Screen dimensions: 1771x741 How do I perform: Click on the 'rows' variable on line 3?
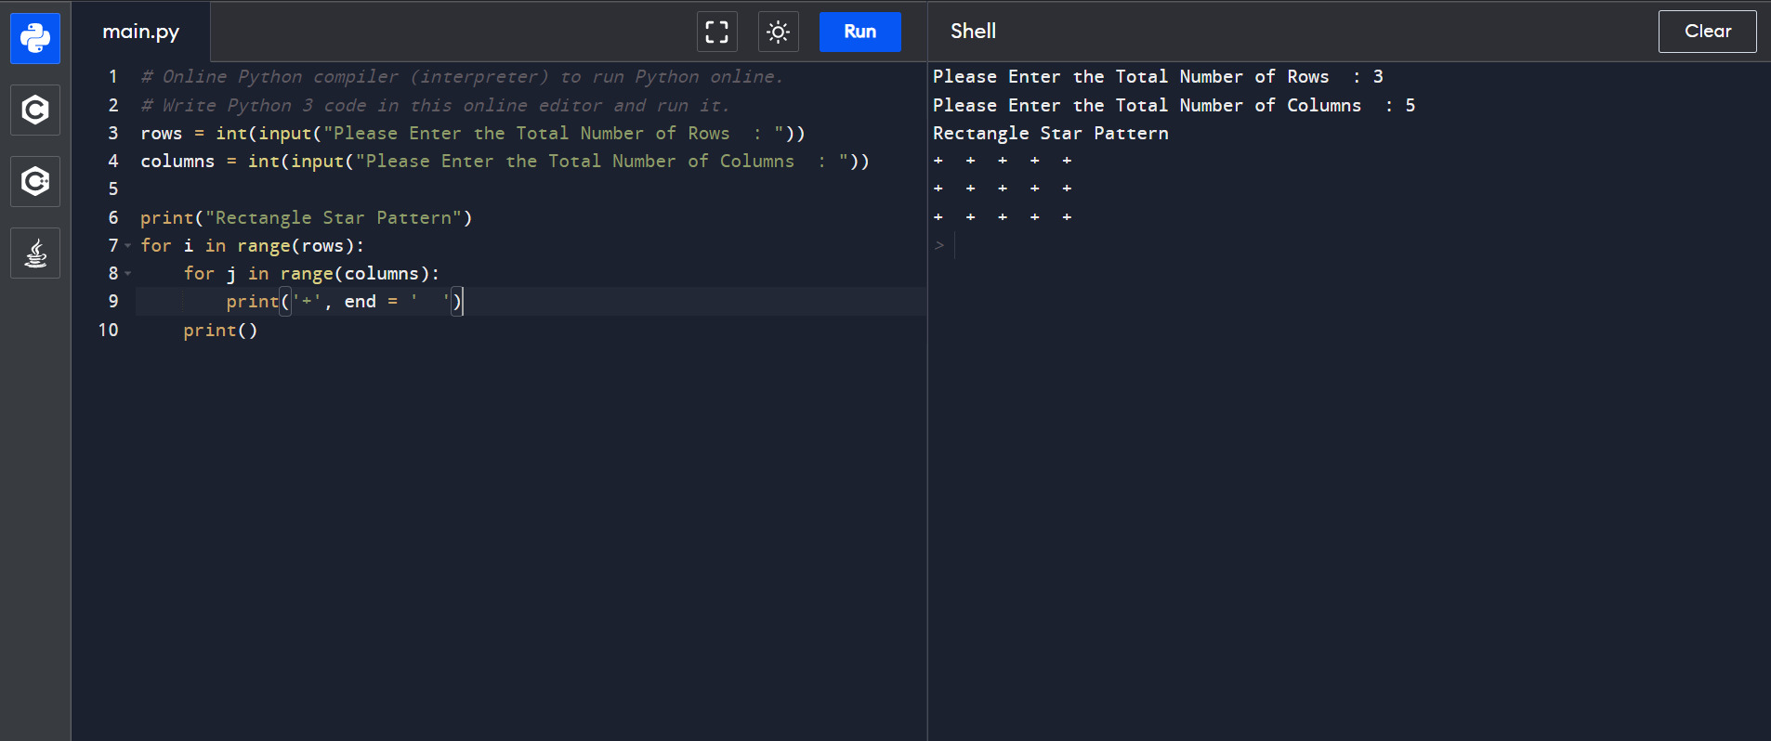(161, 134)
